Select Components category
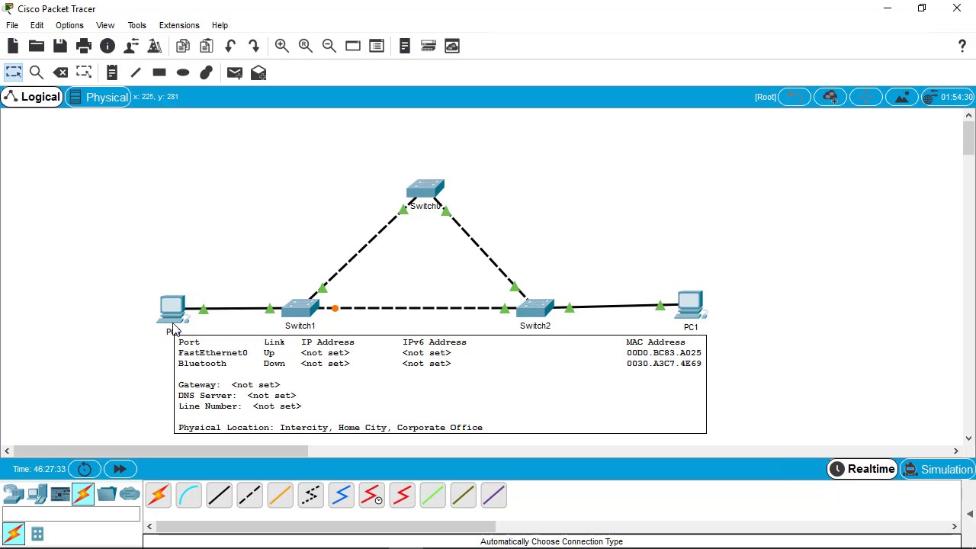Screen dimensions: 976x549 point(60,494)
